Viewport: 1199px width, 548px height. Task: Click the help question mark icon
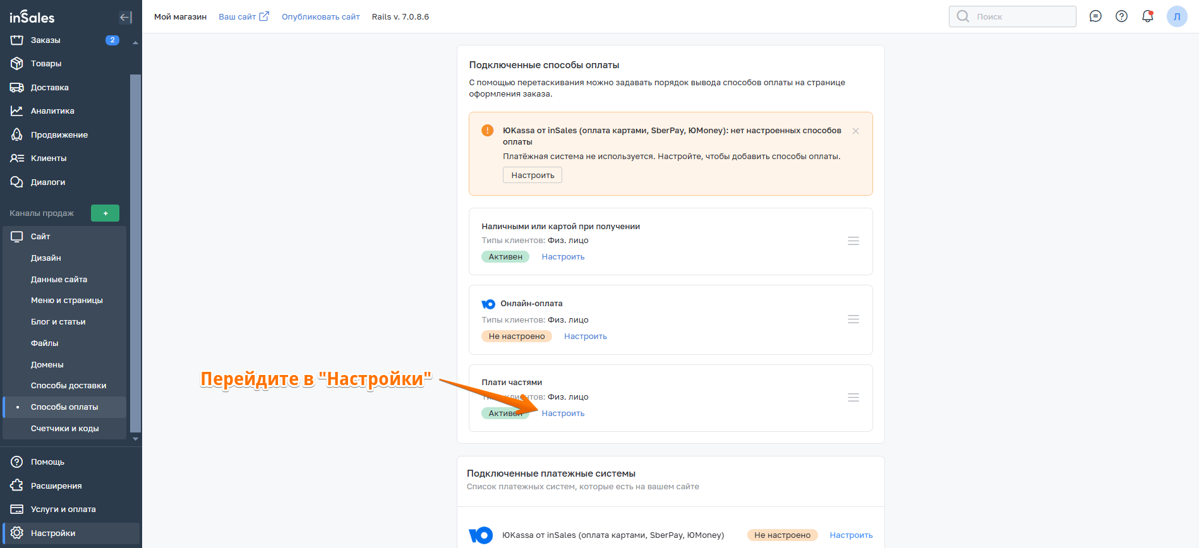pos(1121,16)
